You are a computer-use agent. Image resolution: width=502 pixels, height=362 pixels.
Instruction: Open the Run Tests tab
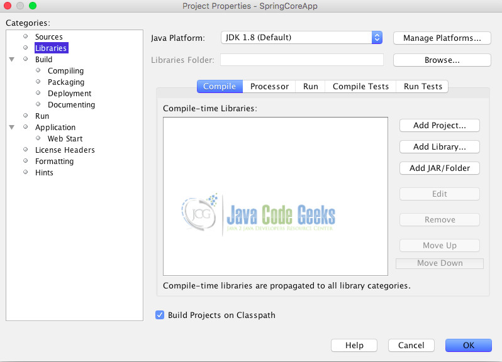(x=423, y=86)
